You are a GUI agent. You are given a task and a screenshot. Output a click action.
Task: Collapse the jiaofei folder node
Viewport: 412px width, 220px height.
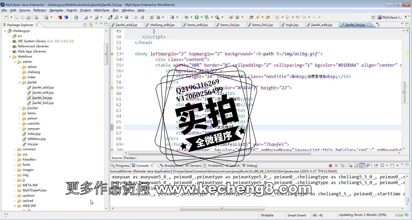[20, 82]
